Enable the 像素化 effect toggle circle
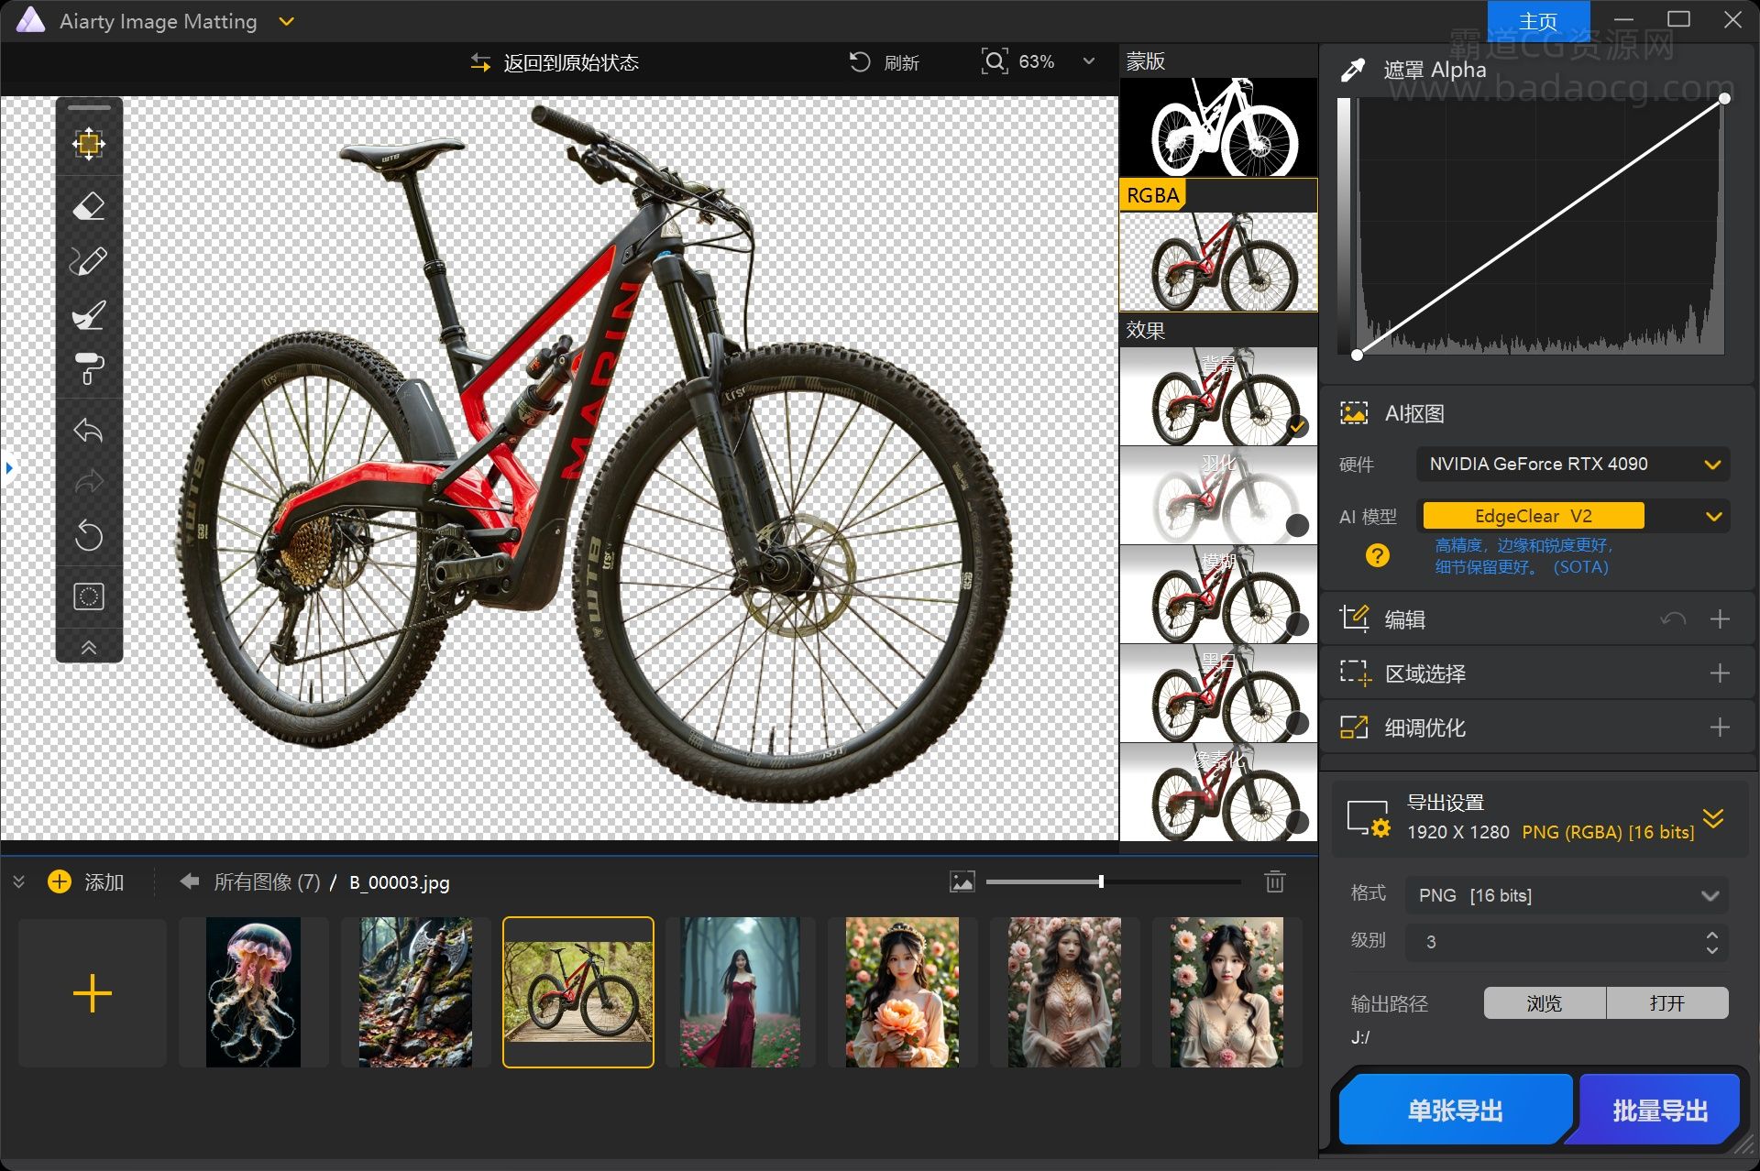The height and width of the screenshot is (1171, 1760). point(1297,822)
